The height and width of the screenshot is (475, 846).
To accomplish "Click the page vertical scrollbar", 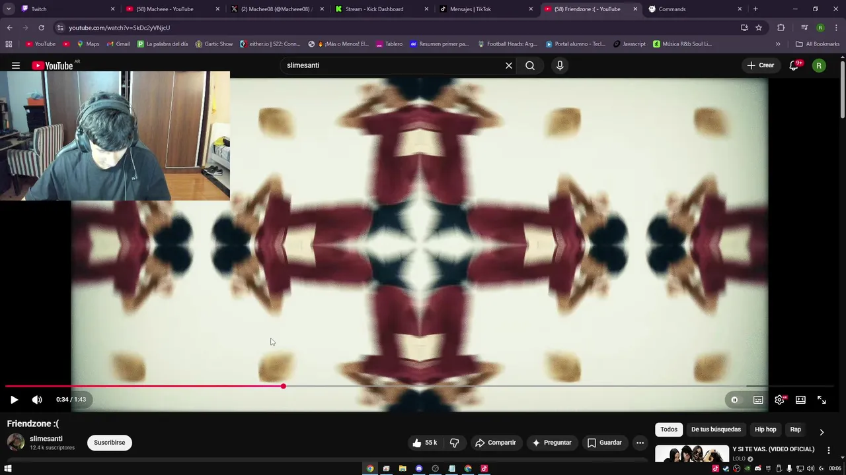I will click(842, 90).
